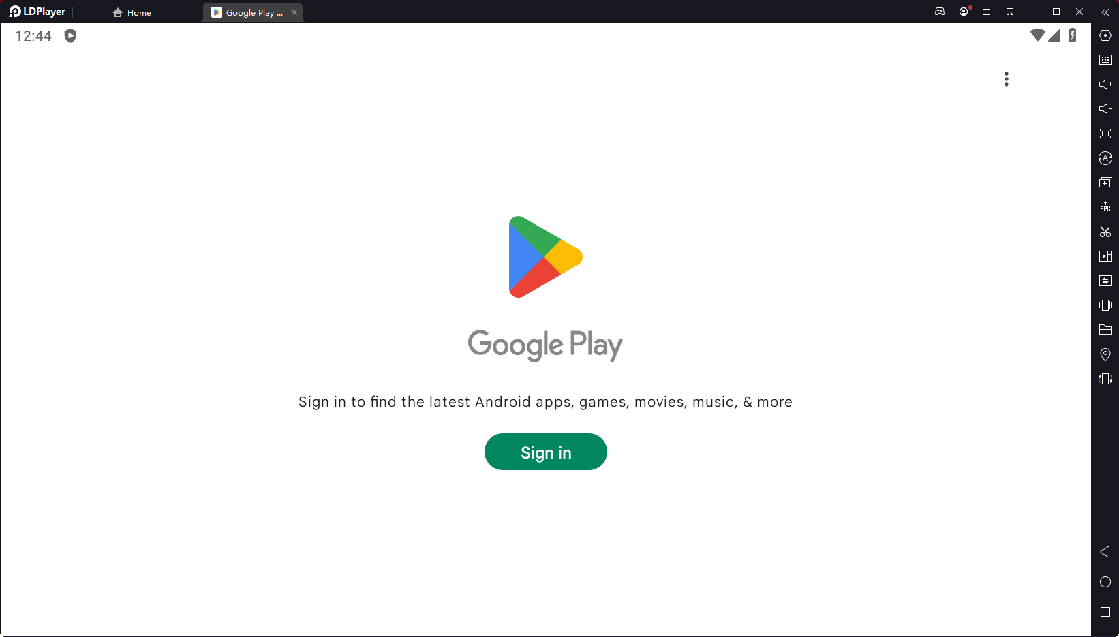The image size is (1119, 637).
Task: Close the LDPlayer window
Action: [x=1079, y=12]
